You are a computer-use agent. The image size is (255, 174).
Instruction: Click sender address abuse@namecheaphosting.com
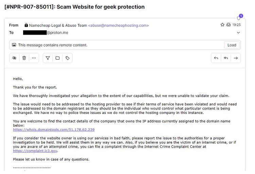click(x=118, y=25)
